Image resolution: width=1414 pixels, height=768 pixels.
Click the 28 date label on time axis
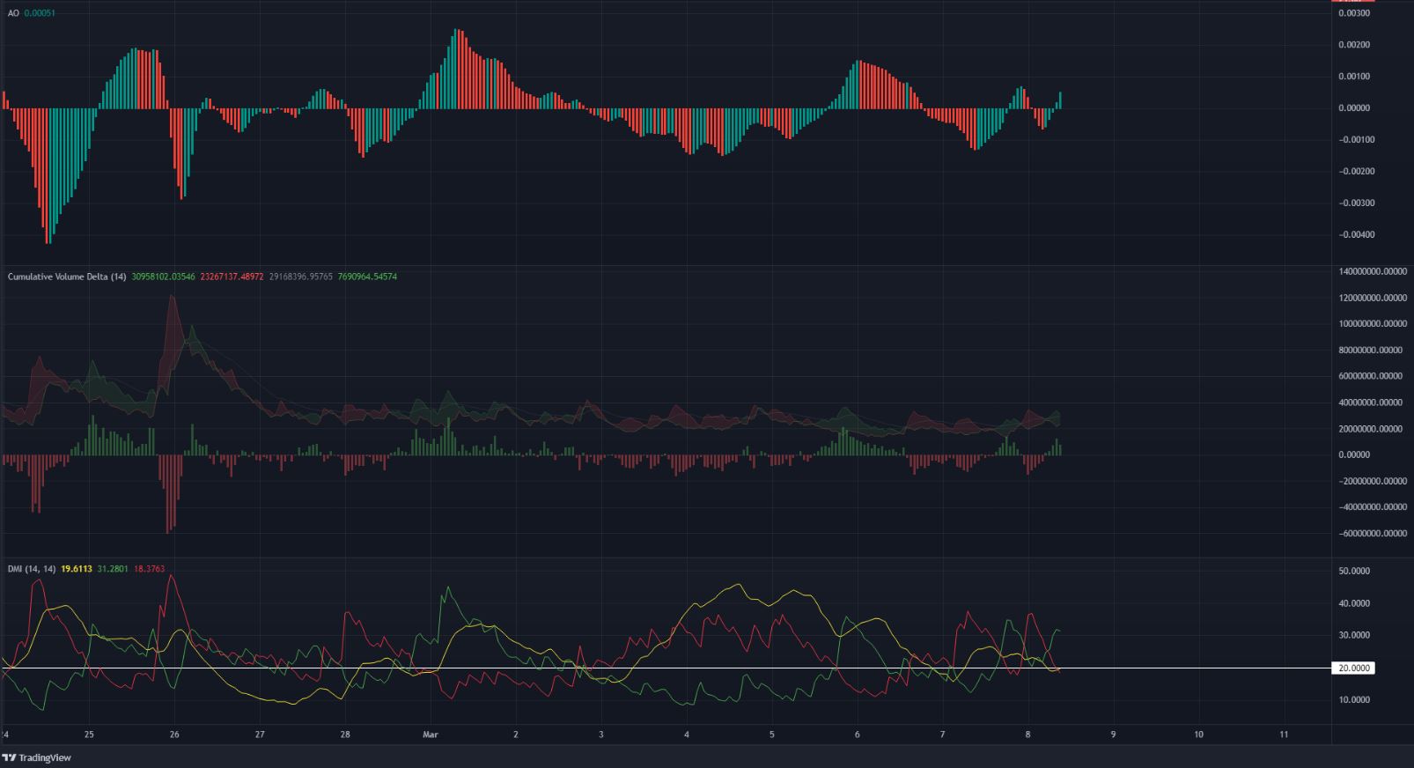point(345,734)
